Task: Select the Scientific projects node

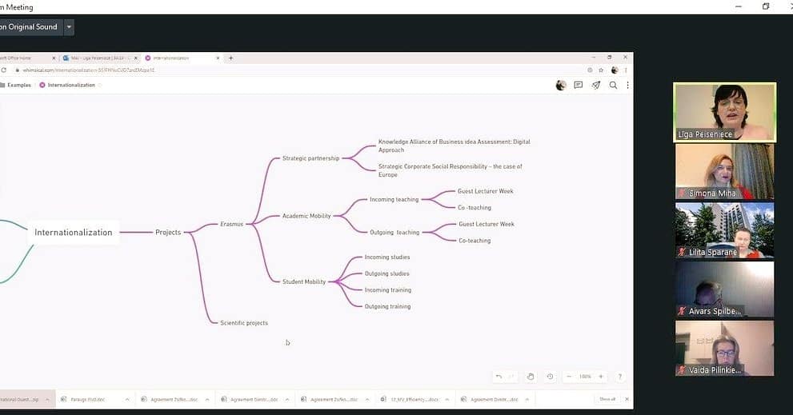Action: [244, 322]
